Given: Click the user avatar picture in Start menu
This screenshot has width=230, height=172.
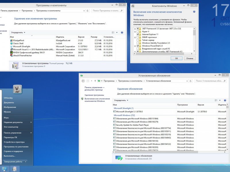Looking at the screenshot, I should (18, 89).
